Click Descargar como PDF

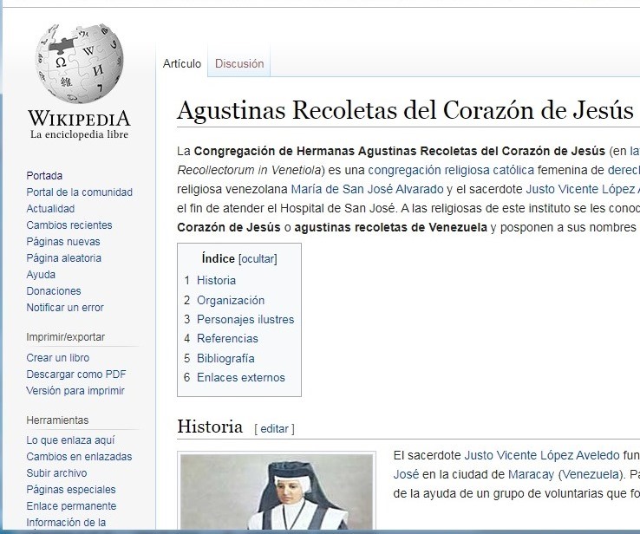coord(76,374)
